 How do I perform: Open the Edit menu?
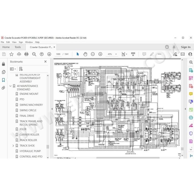pos(8,42)
